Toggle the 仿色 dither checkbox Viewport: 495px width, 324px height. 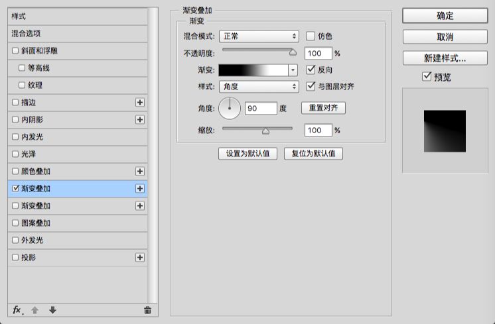[x=311, y=36]
